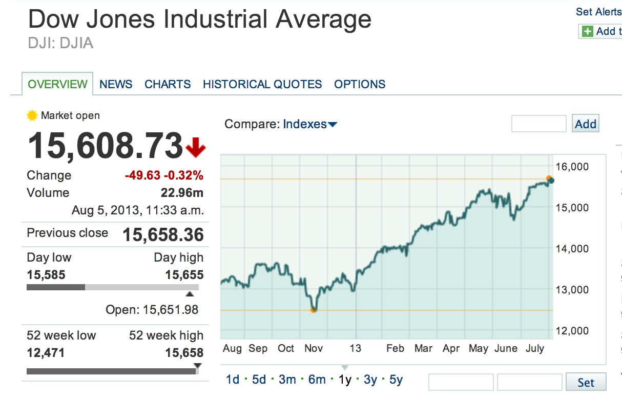Open the NEWS tab

pos(116,84)
